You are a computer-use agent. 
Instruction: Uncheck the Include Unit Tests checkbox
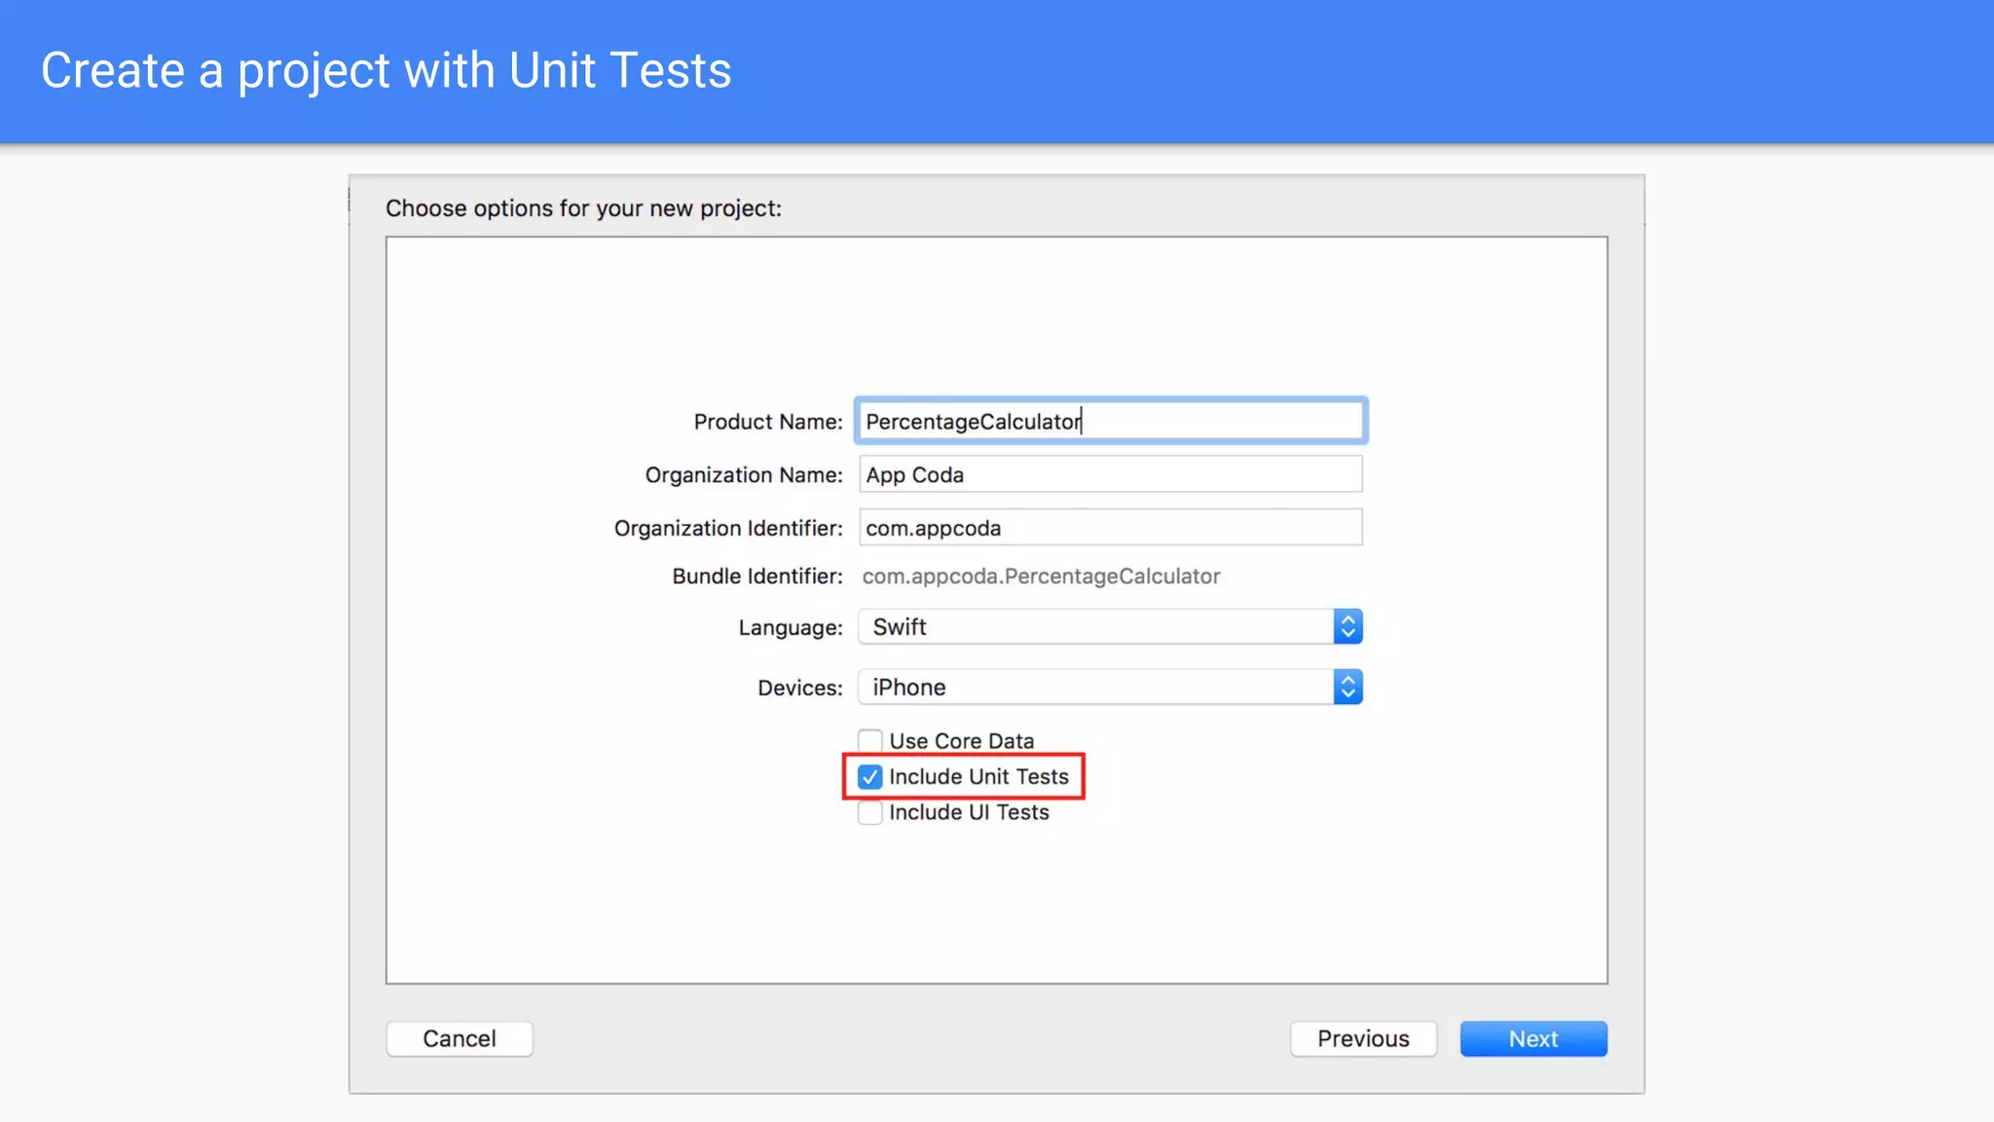coord(870,777)
